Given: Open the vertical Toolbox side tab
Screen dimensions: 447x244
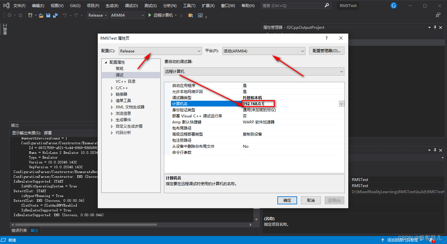Looking at the screenshot, I should (x=5, y=29).
